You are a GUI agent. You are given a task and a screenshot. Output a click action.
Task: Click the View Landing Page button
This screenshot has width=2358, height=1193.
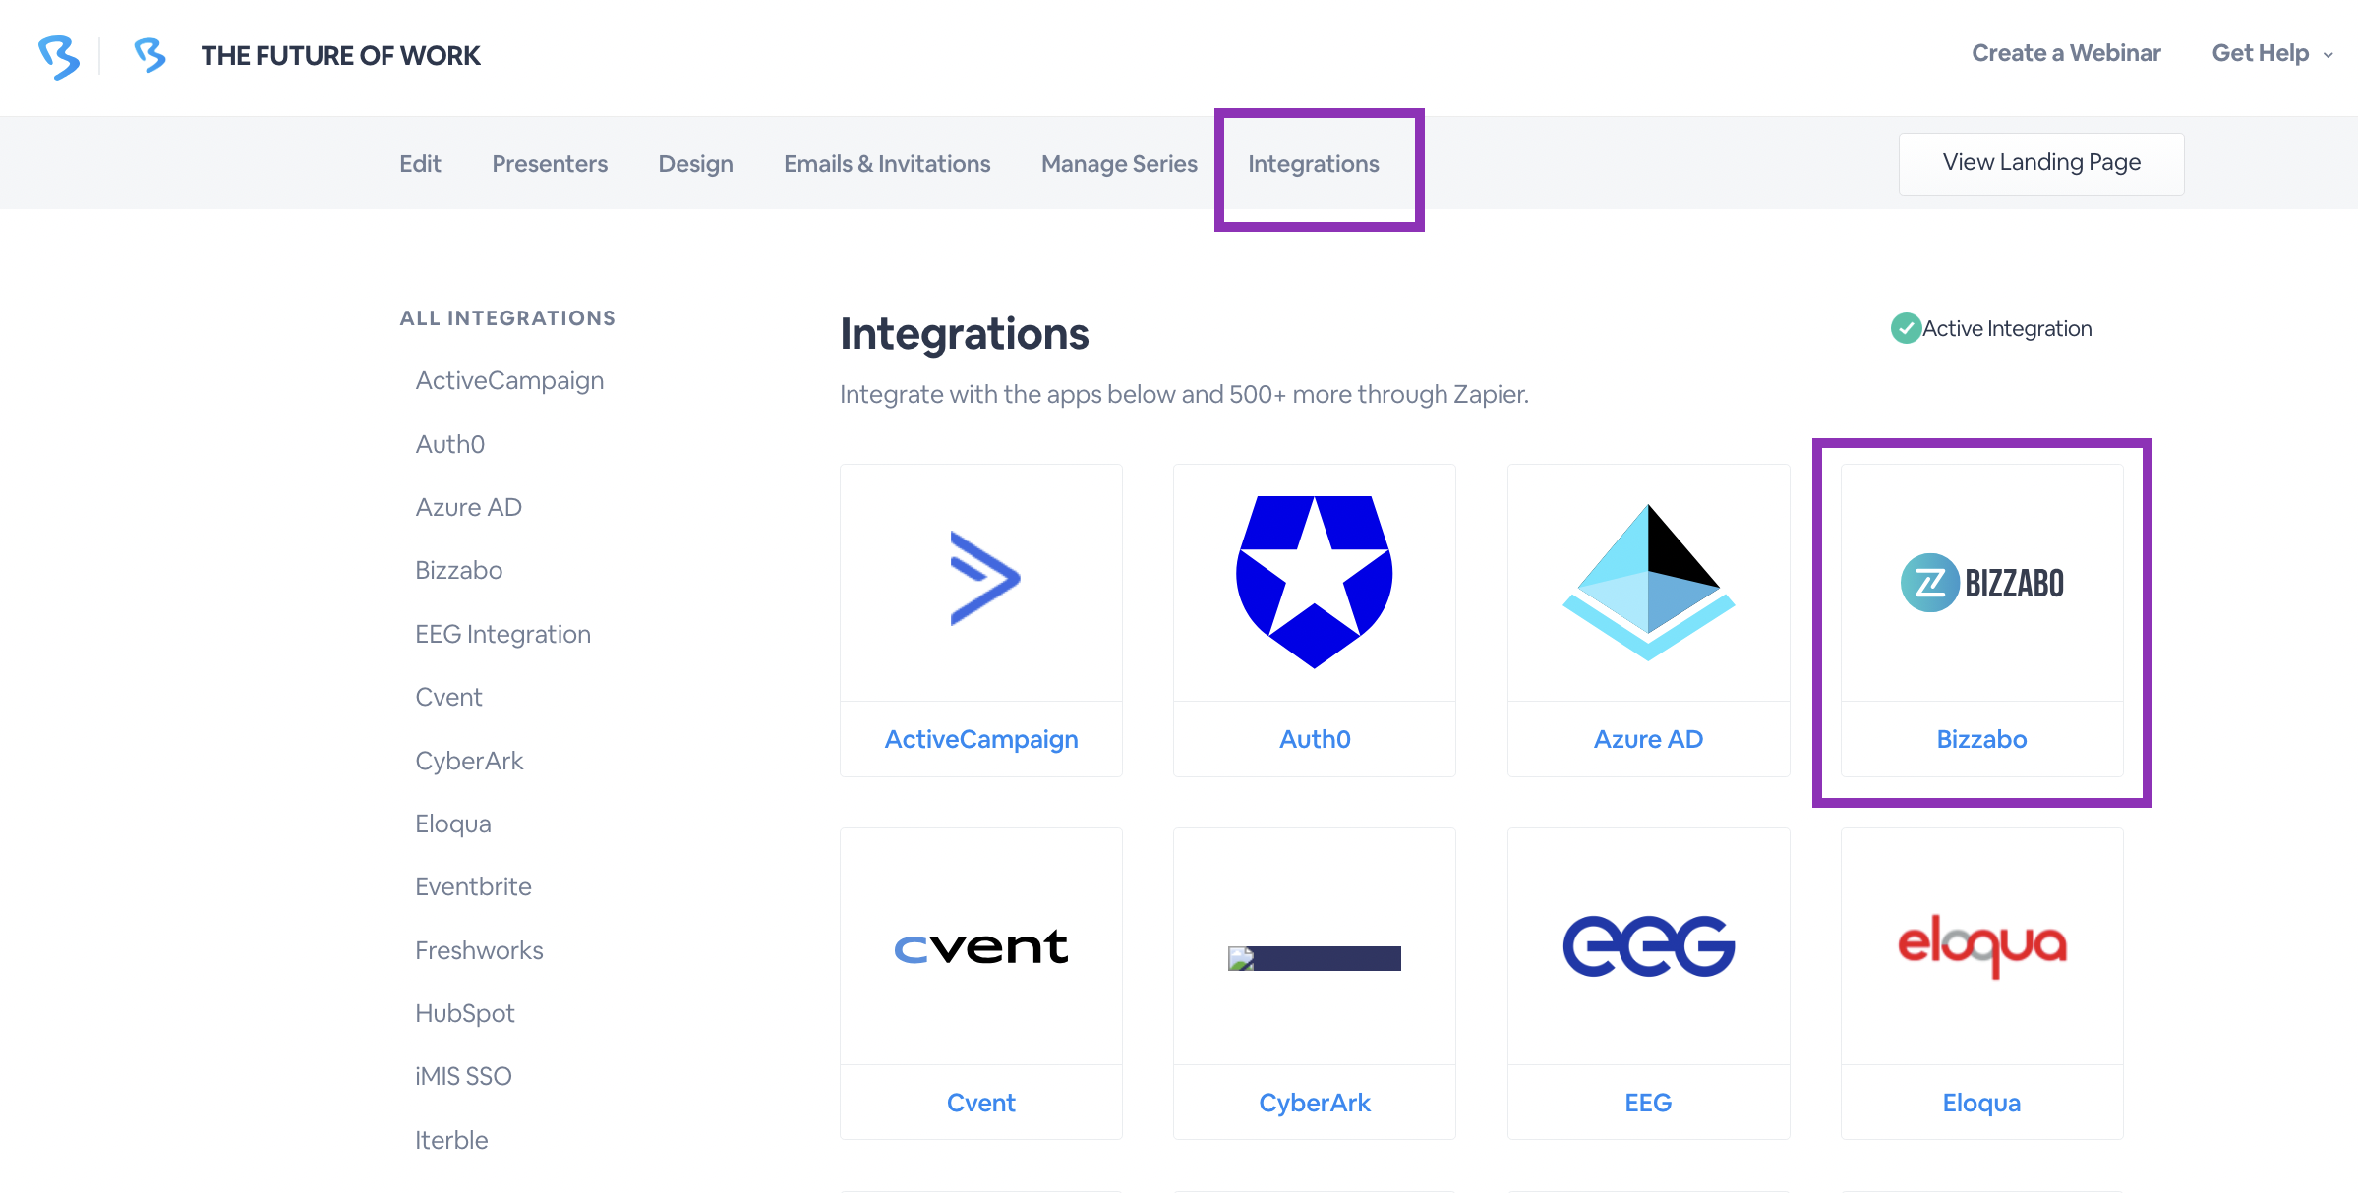click(2041, 163)
